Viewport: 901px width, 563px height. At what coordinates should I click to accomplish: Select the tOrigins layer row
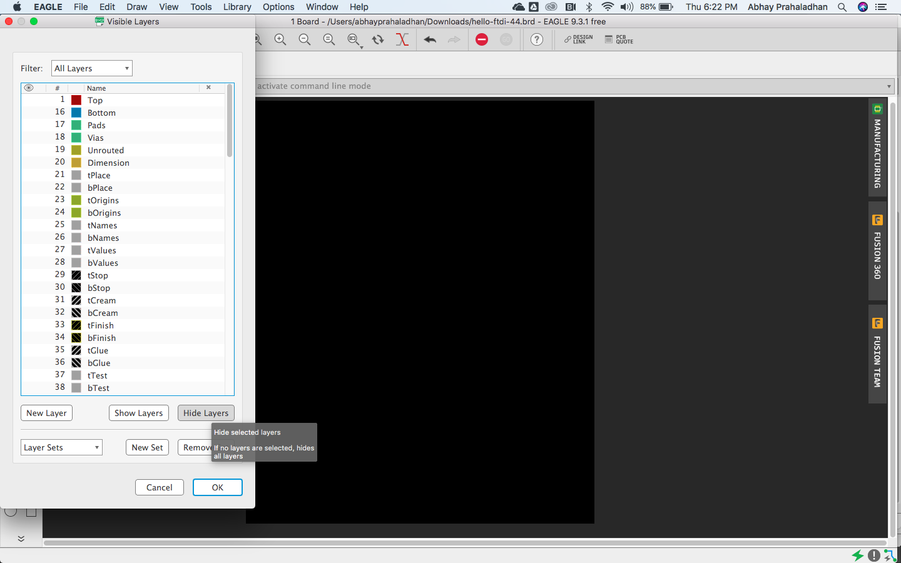click(123, 200)
